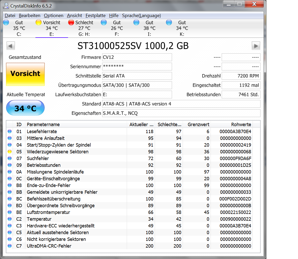This screenshot has width=298, height=259.
Task: Click the yellow Vorsicht health status button
Action: (25, 74)
